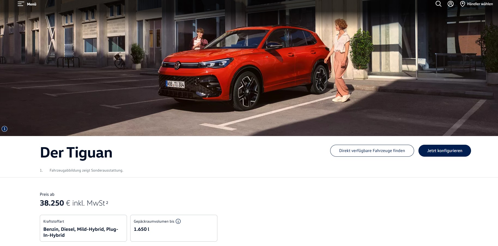The image size is (498, 246).
Task: Click the Preis ab label
Action: (47, 194)
